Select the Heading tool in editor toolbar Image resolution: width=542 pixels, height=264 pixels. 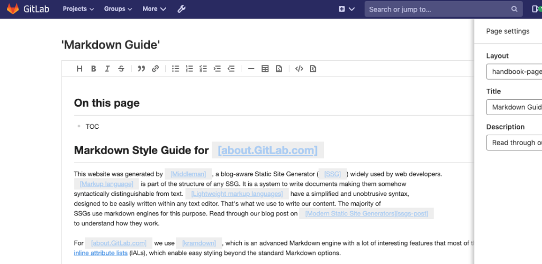click(79, 69)
